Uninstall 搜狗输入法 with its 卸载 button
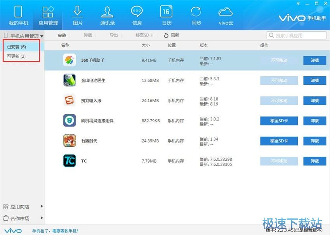Image resolution: width=330 pixels, height=235 pixels. point(314,101)
